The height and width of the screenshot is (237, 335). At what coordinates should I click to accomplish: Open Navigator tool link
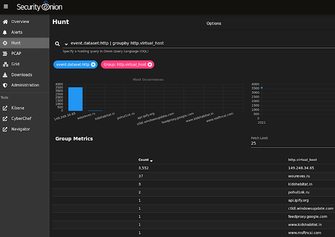20,130
